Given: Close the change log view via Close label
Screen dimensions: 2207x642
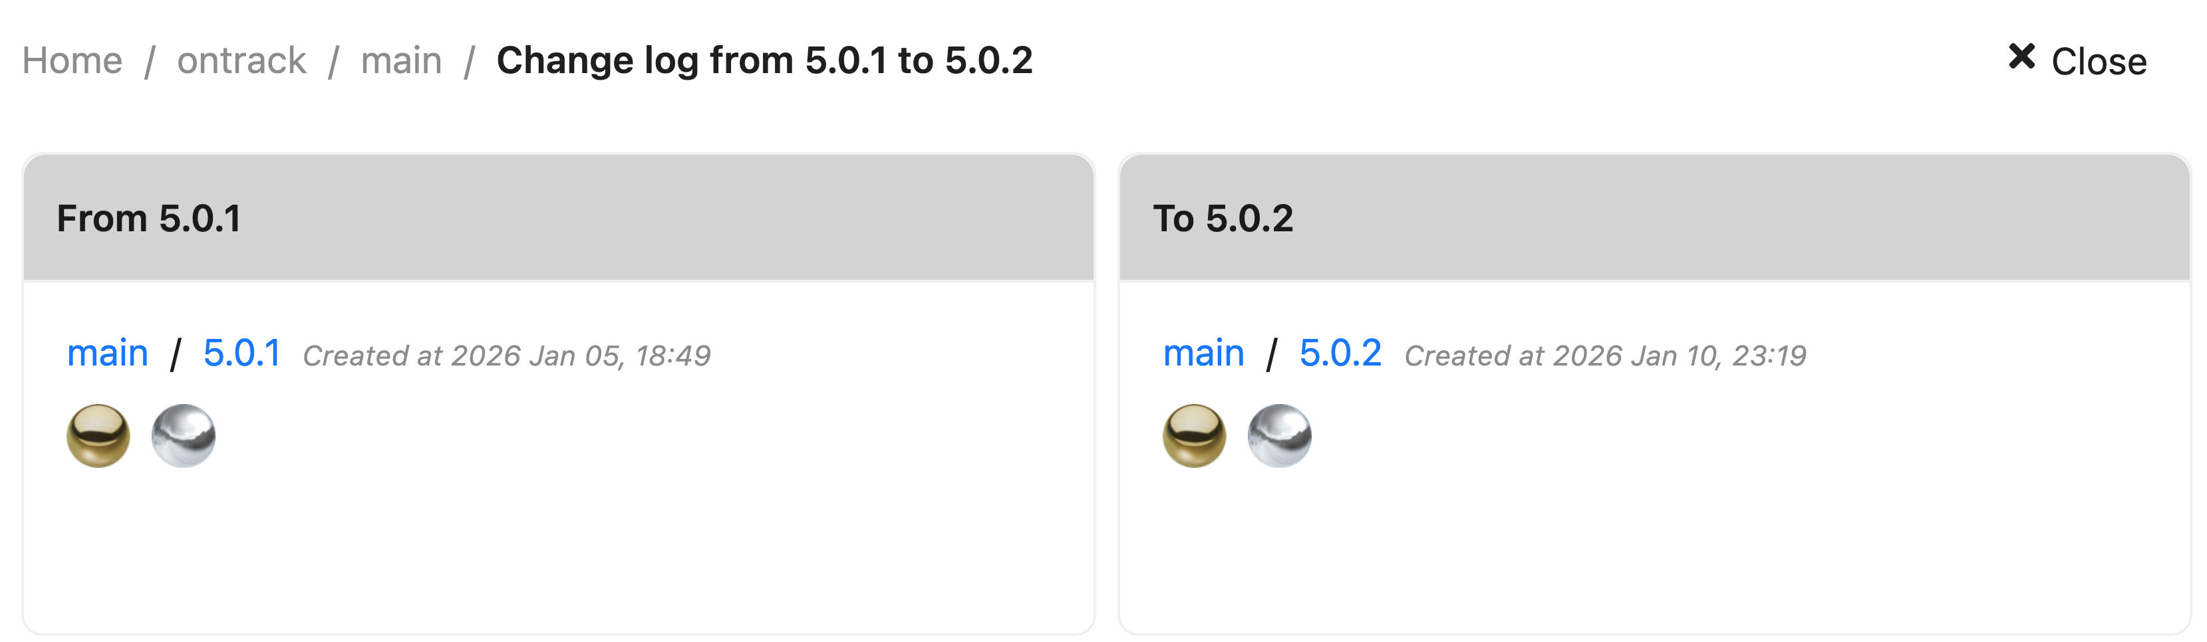Looking at the screenshot, I should tap(2099, 62).
